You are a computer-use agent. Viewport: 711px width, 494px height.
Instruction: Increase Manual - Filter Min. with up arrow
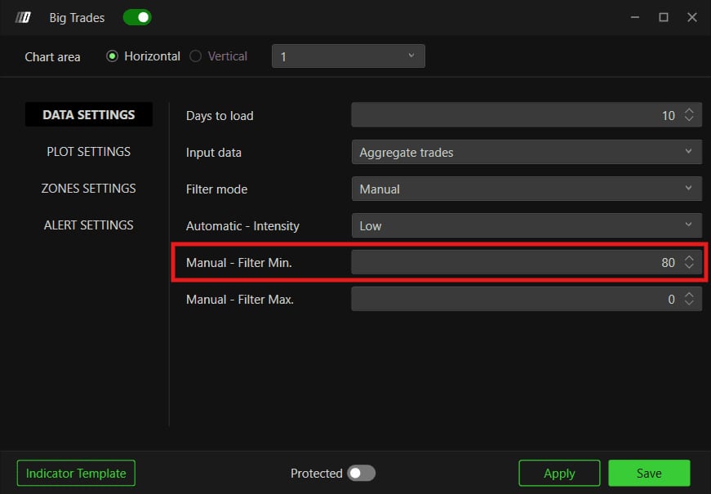tap(689, 258)
